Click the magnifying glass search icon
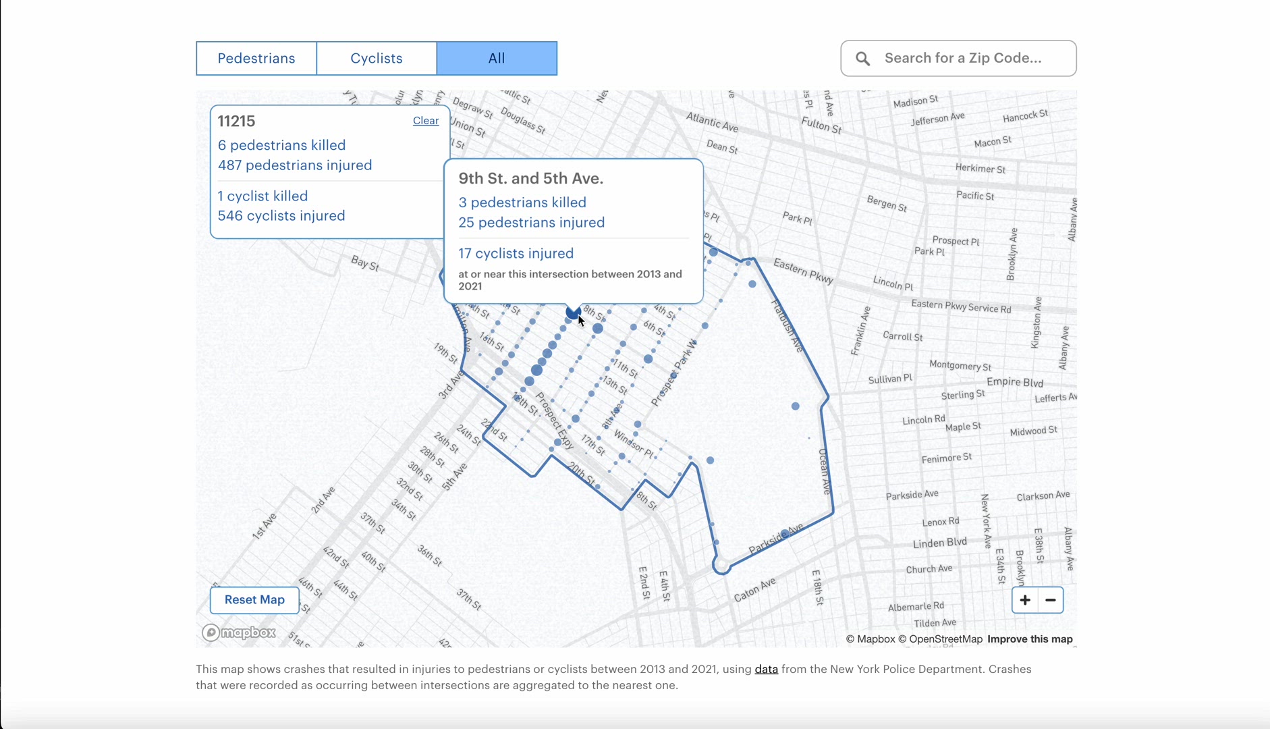1270x729 pixels. pyautogui.click(x=862, y=59)
